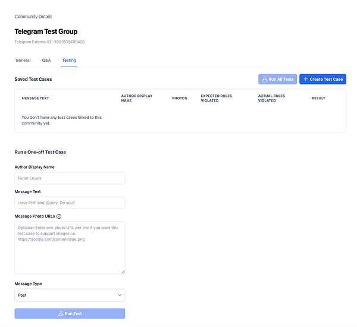Open the Message Type dropdown chevron
Viewport: 357px width, 327px height.
pos(120,295)
